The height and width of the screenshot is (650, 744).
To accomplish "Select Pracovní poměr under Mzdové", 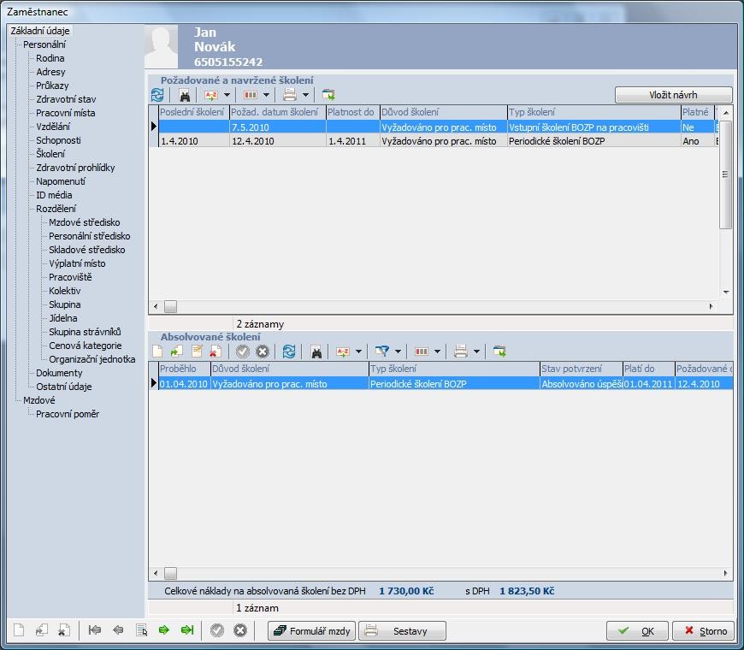I will (68, 414).
